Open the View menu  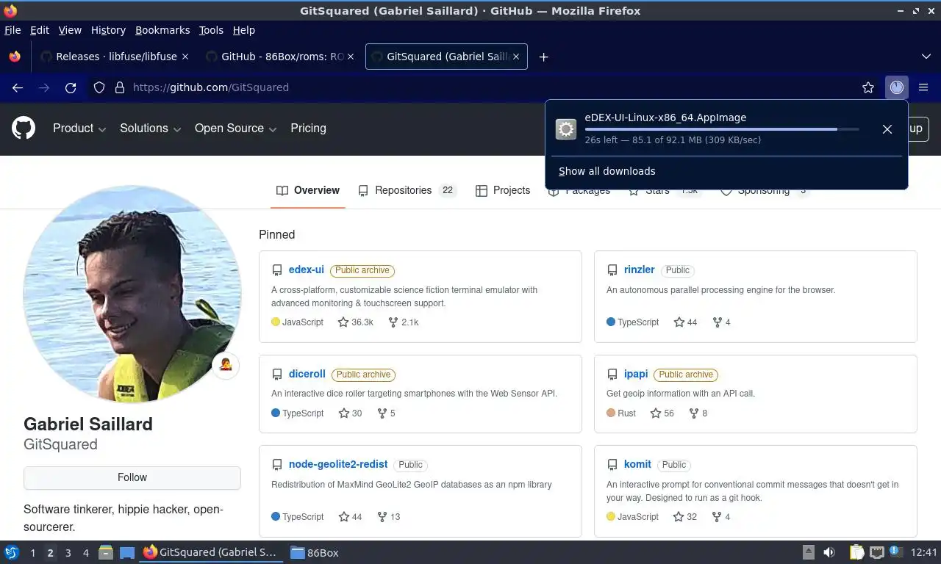(x=70, y=30)
